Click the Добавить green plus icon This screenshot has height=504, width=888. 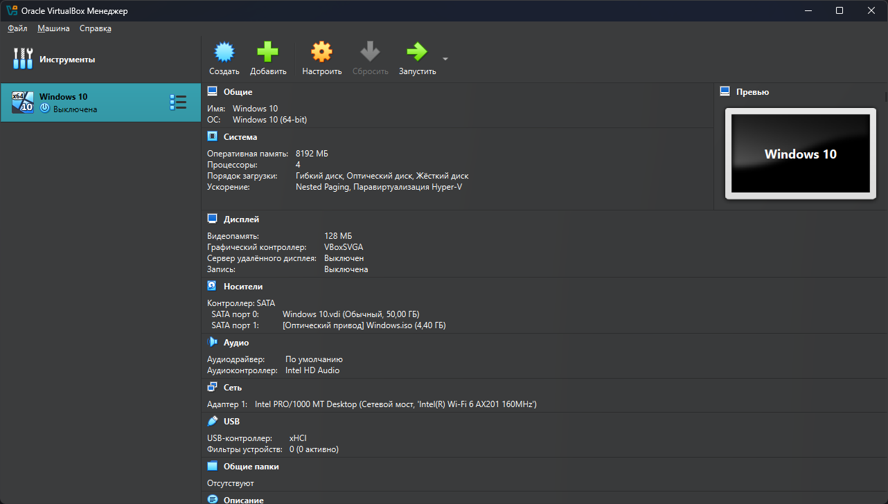pos(267,52)
